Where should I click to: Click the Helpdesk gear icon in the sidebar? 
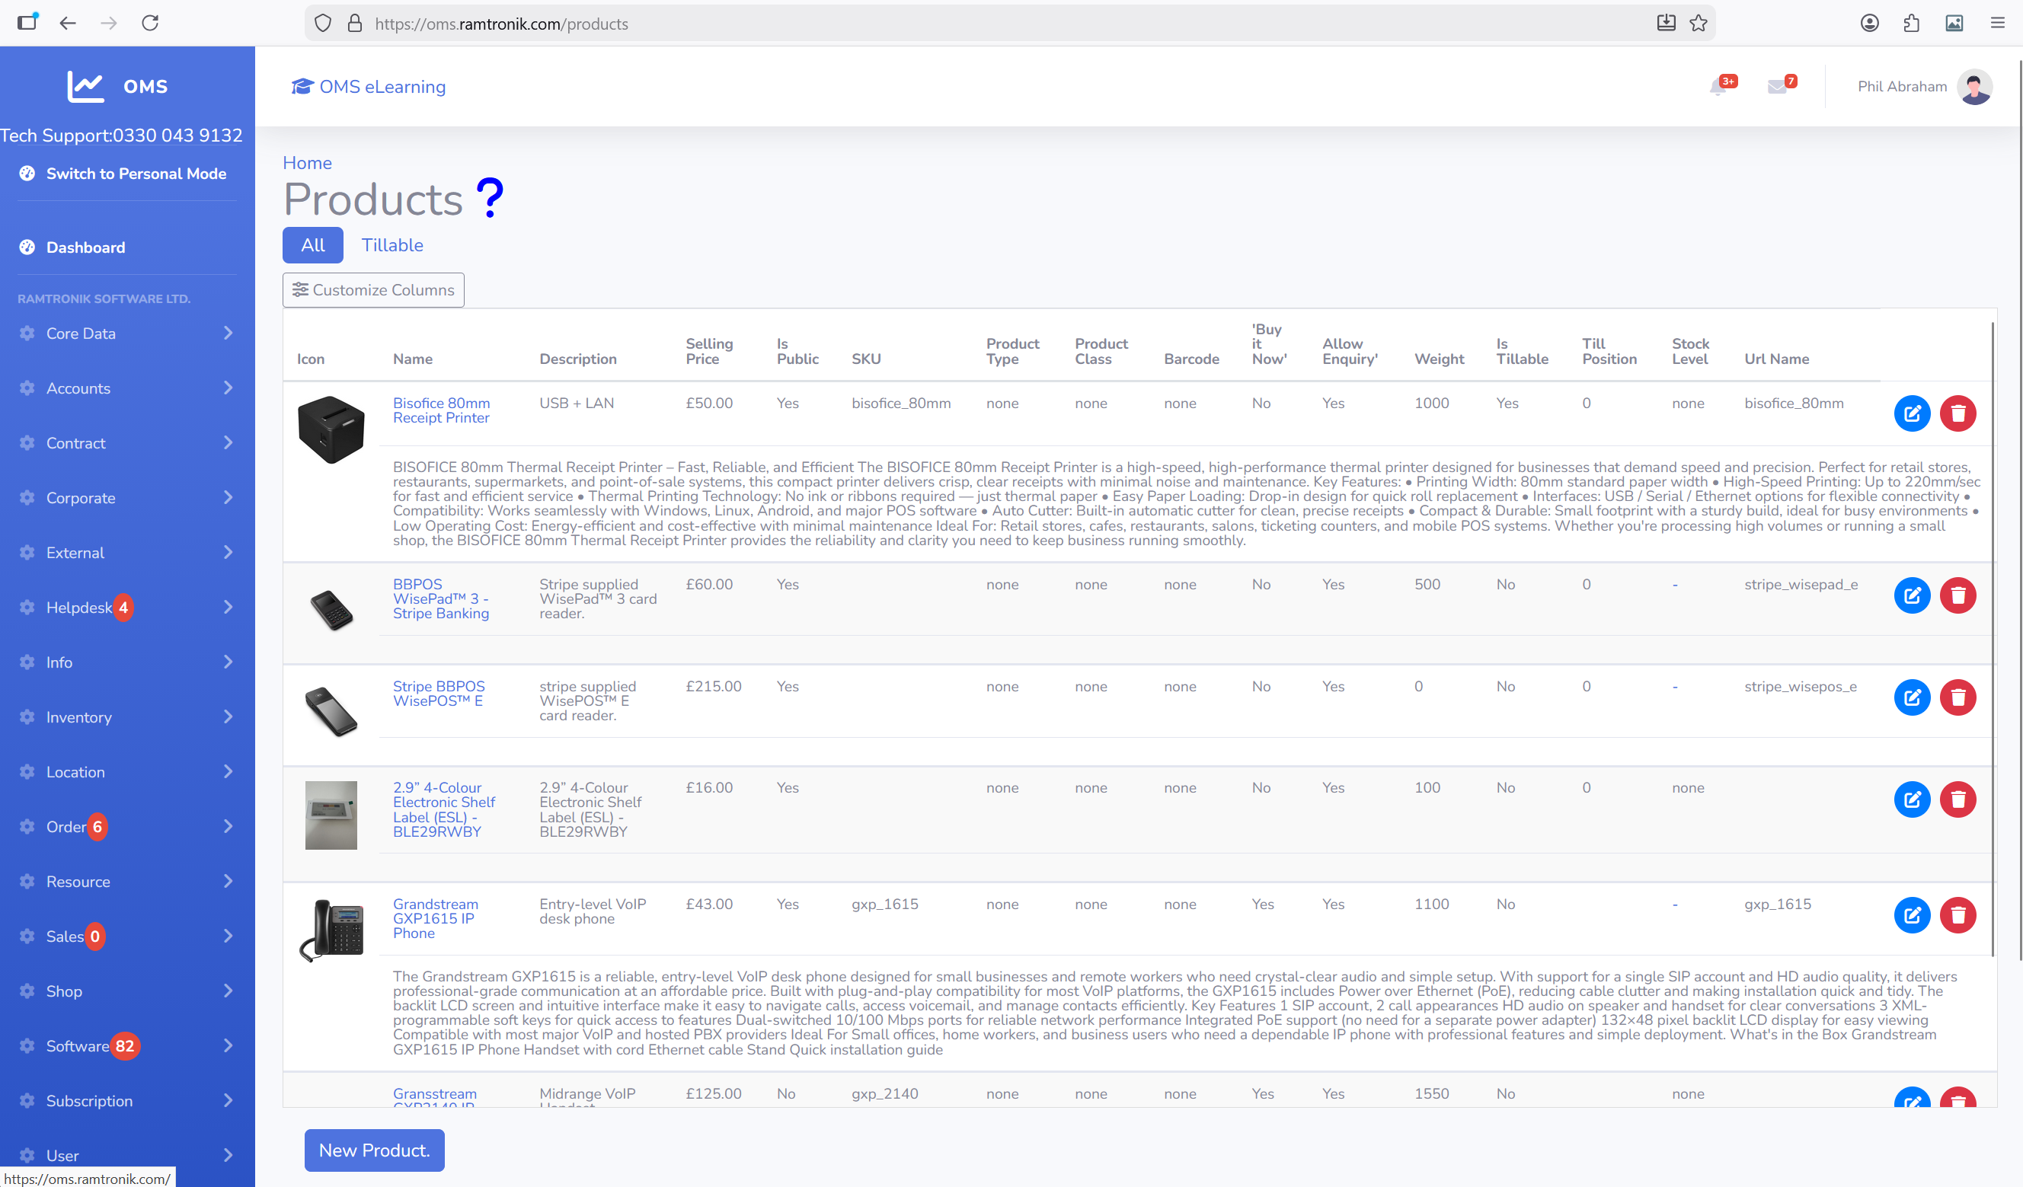pos(27,608)
